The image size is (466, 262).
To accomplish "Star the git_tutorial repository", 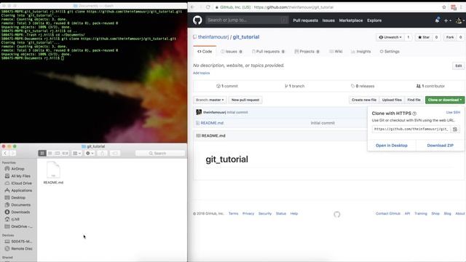I will click(424, 37).
